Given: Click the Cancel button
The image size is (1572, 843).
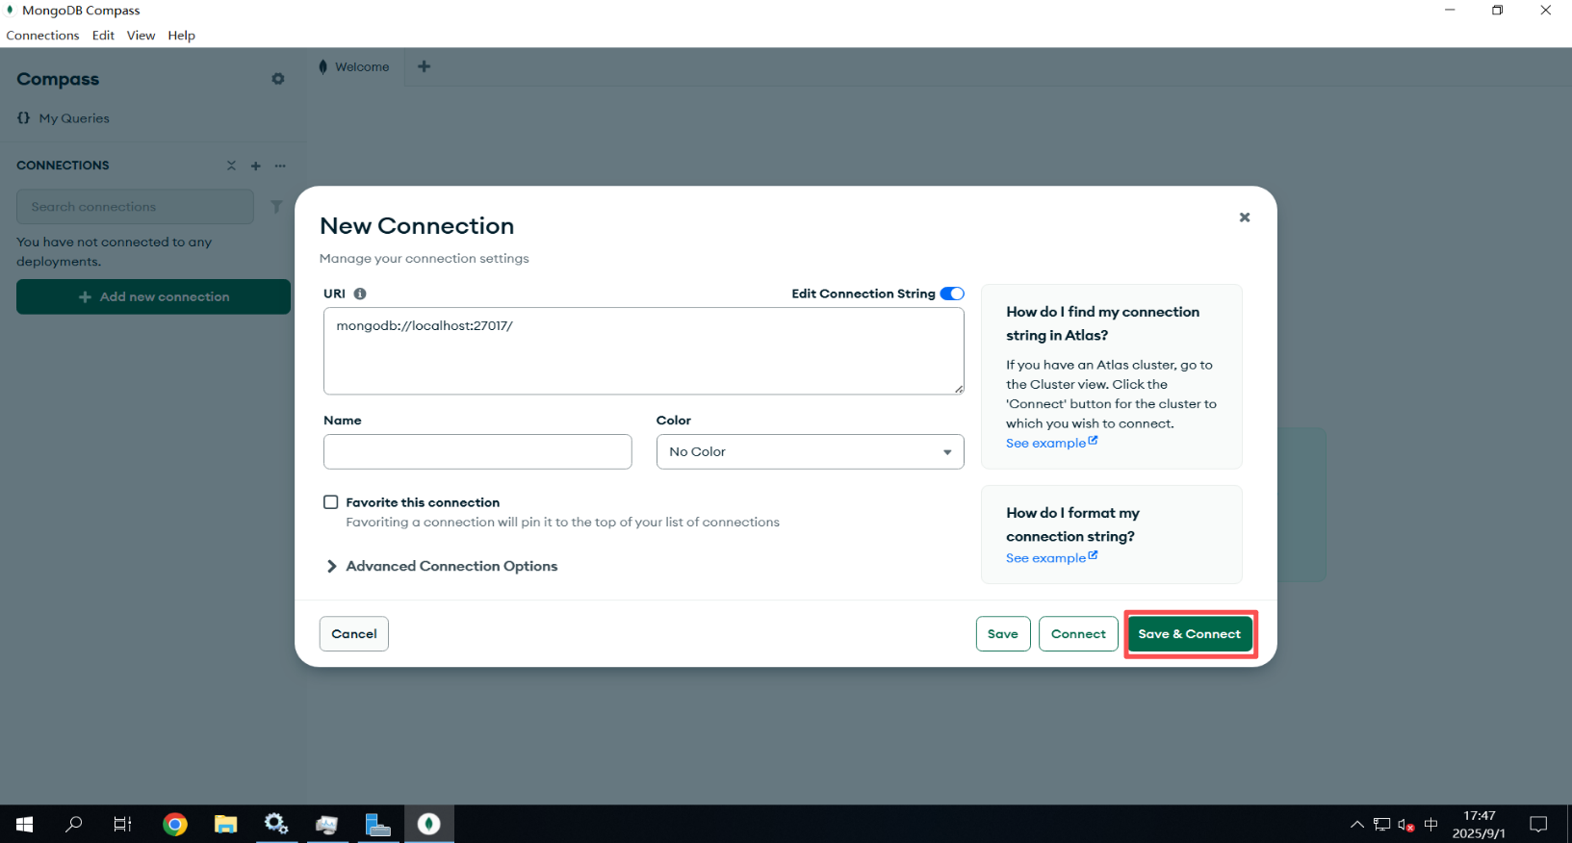Looking at the screenshot, I should [x=354, y=634].
